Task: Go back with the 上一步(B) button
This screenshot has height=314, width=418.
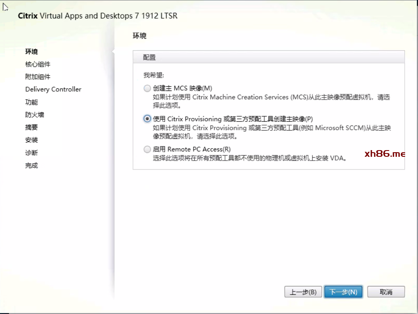Action: pos(303,292)
